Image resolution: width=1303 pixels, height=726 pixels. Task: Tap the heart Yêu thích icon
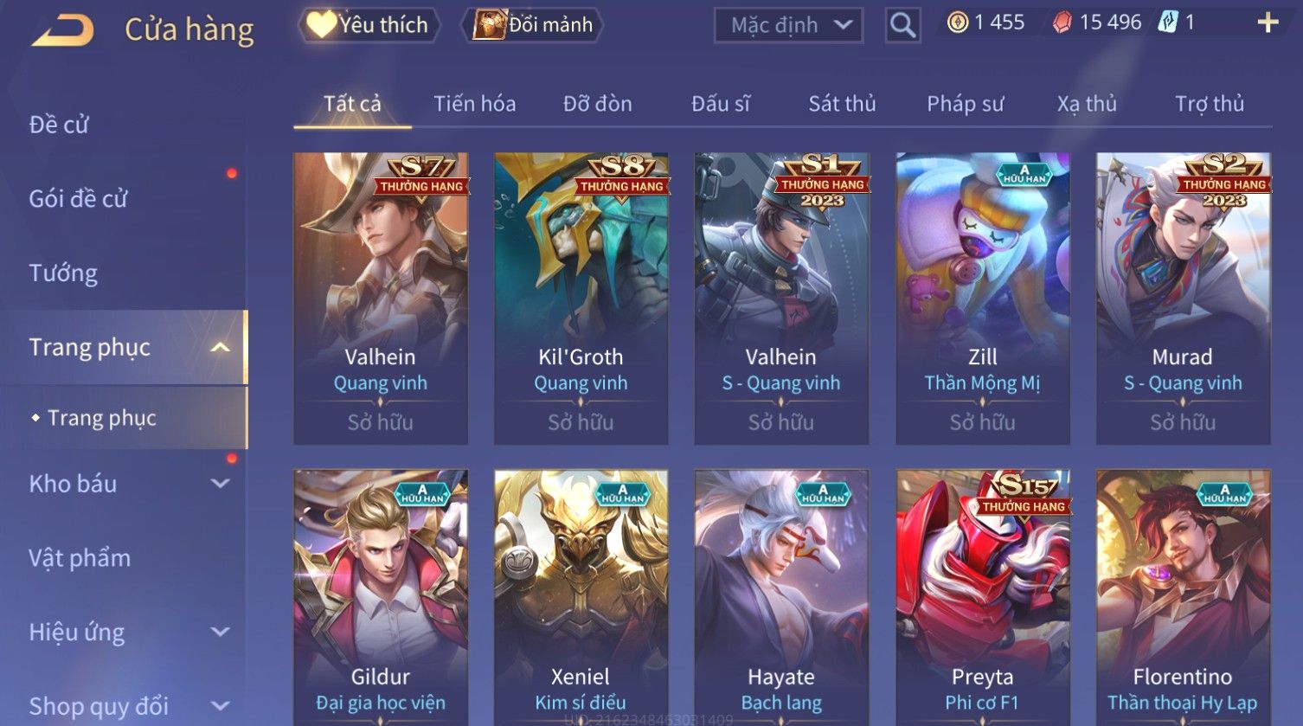320,24
